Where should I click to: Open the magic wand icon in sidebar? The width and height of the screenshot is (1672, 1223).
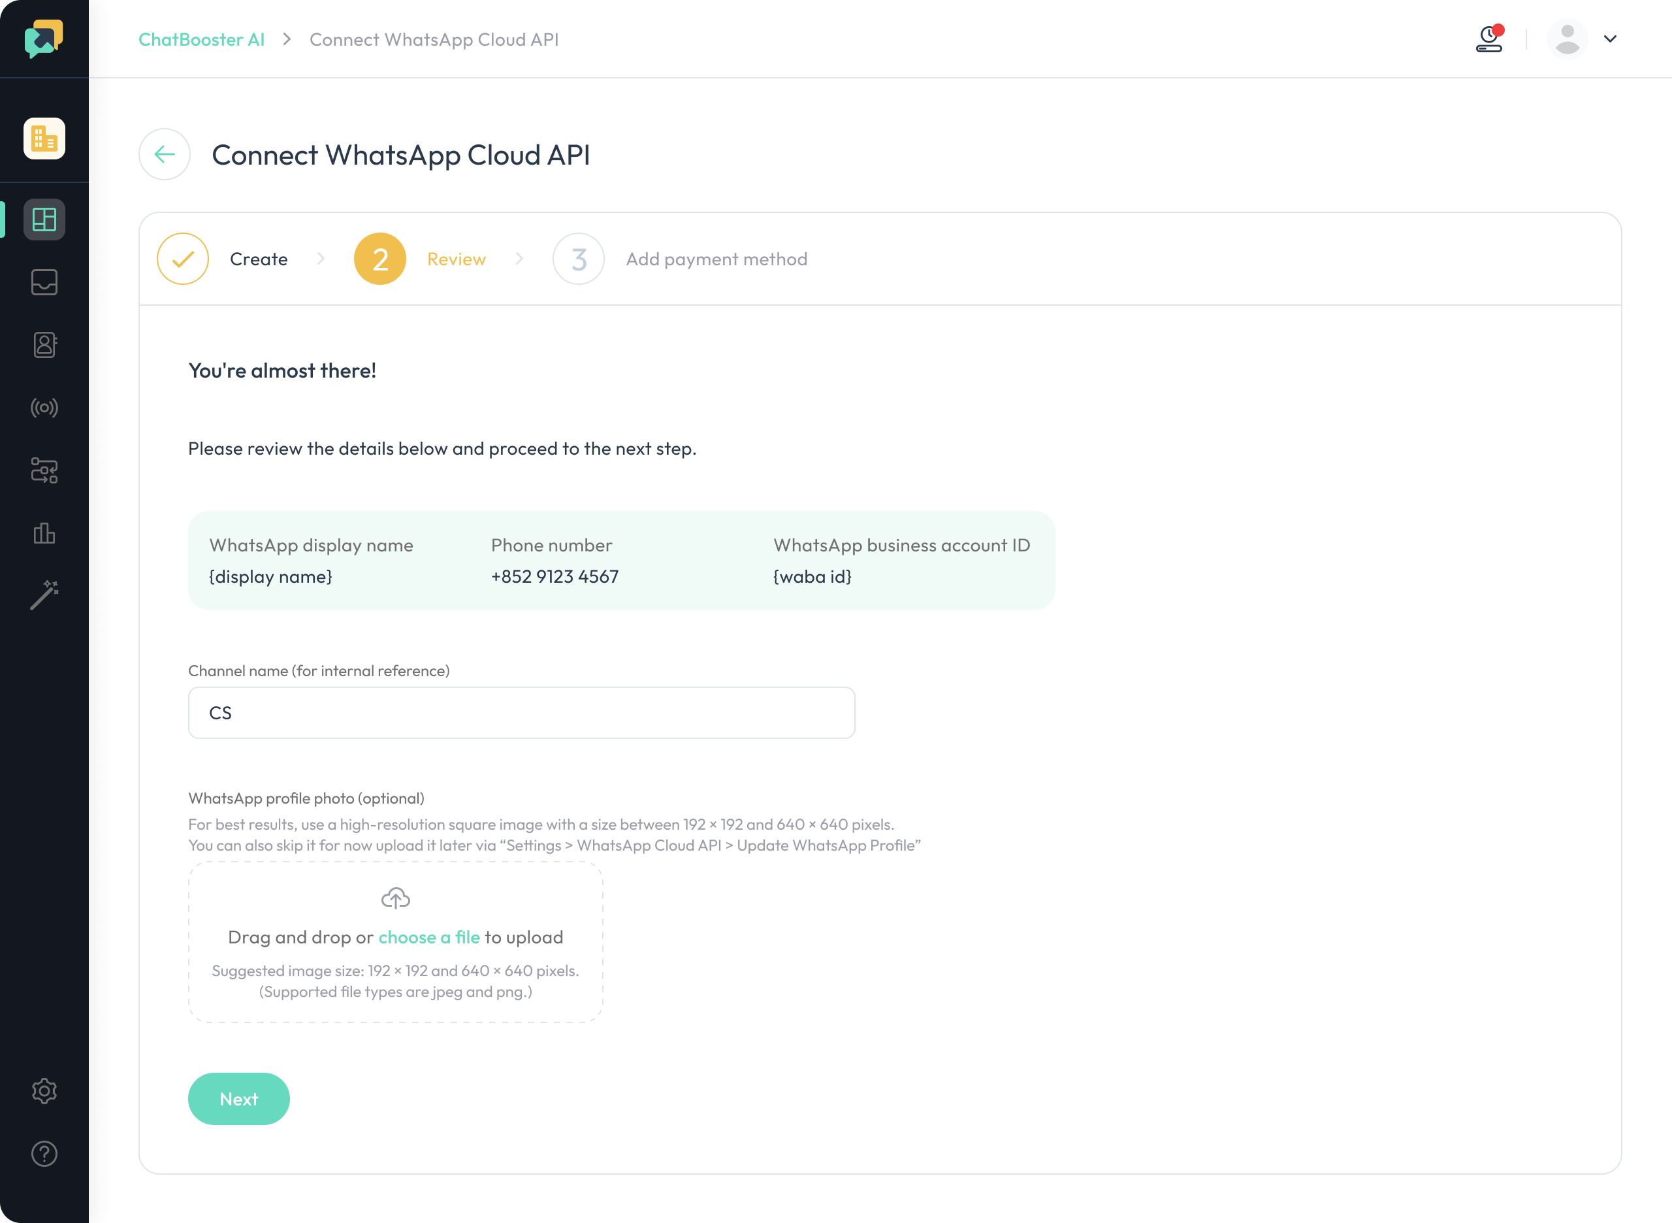click(44, 595)
